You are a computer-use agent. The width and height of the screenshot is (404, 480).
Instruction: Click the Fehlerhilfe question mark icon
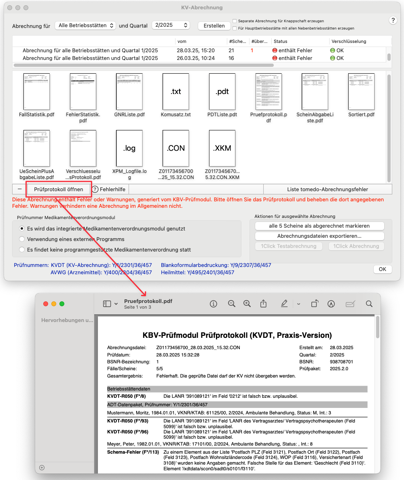point(95,189)
